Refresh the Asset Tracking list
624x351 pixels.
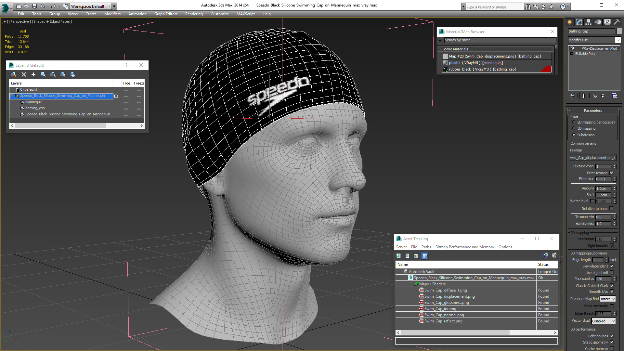click(x=398, y=256)
